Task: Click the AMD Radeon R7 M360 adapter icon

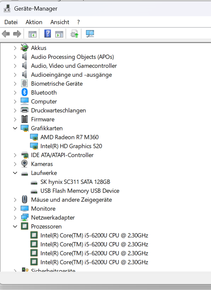Action: coord(34,137)
